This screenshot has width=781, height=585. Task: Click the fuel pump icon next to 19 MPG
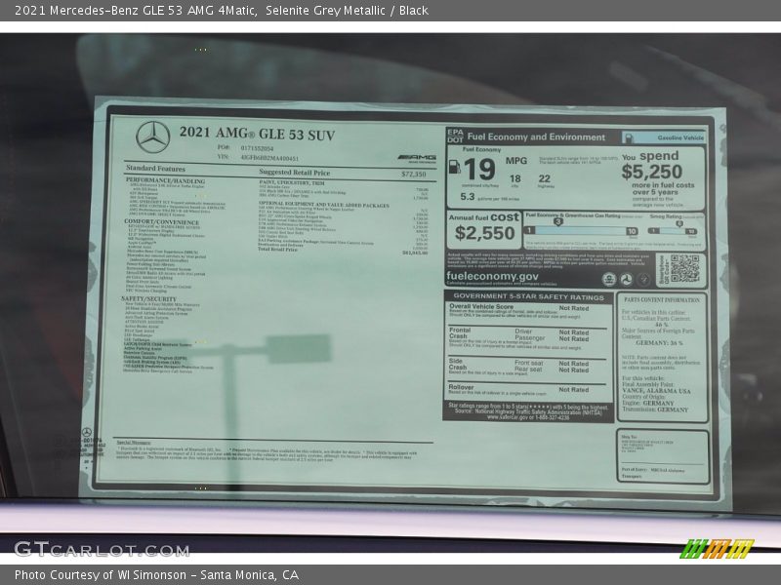click(455, 166)
